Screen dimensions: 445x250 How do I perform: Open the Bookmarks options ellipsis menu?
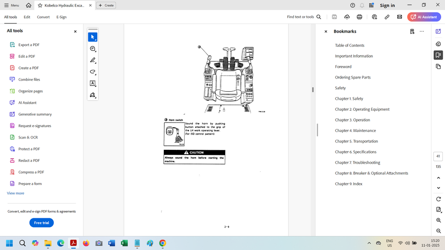point(422,31)
